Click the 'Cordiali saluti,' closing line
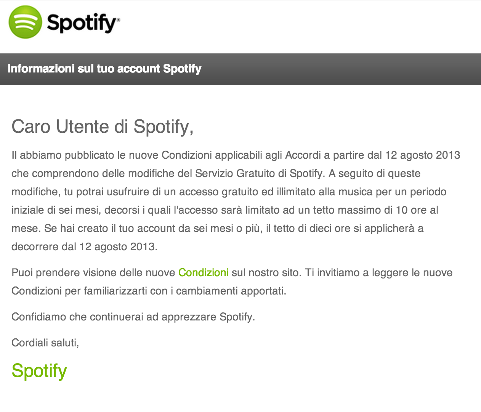The height and width of the screenshot is (412, 481). [x=45, y=343]
